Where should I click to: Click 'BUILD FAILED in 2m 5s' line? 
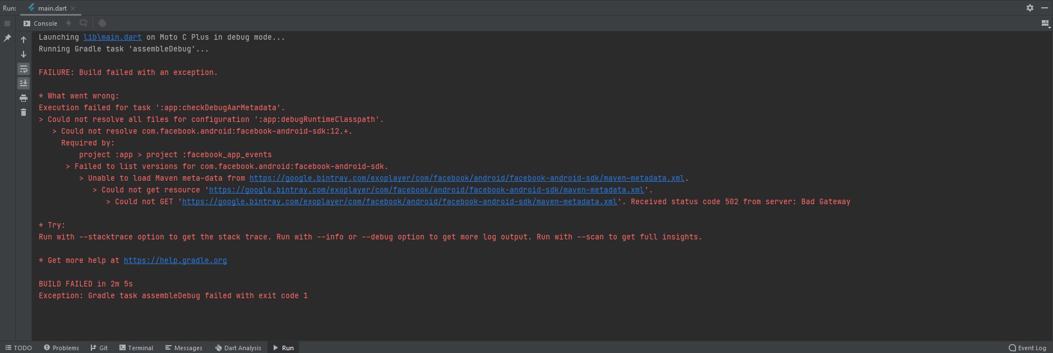click(x=86, y=284)
